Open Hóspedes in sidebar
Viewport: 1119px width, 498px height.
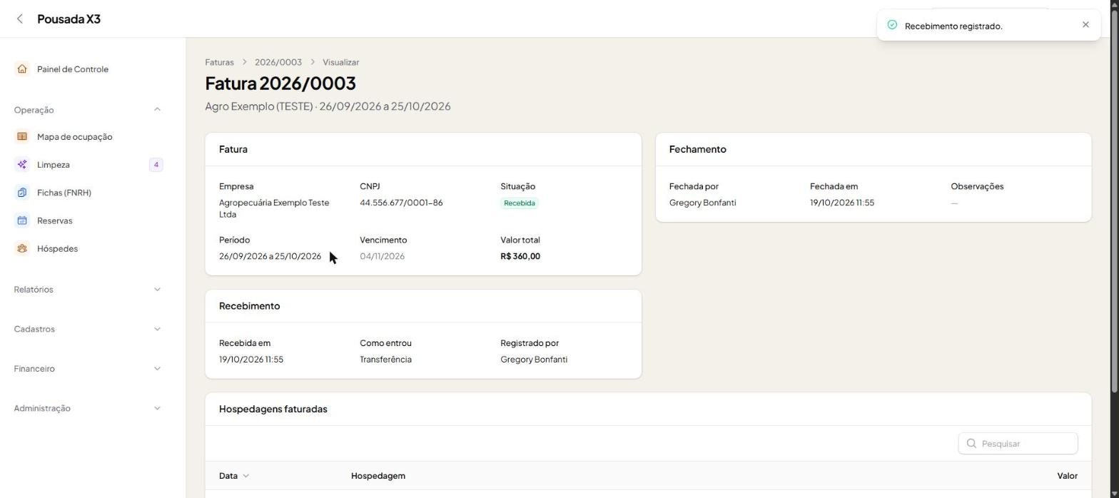point(88,248)
